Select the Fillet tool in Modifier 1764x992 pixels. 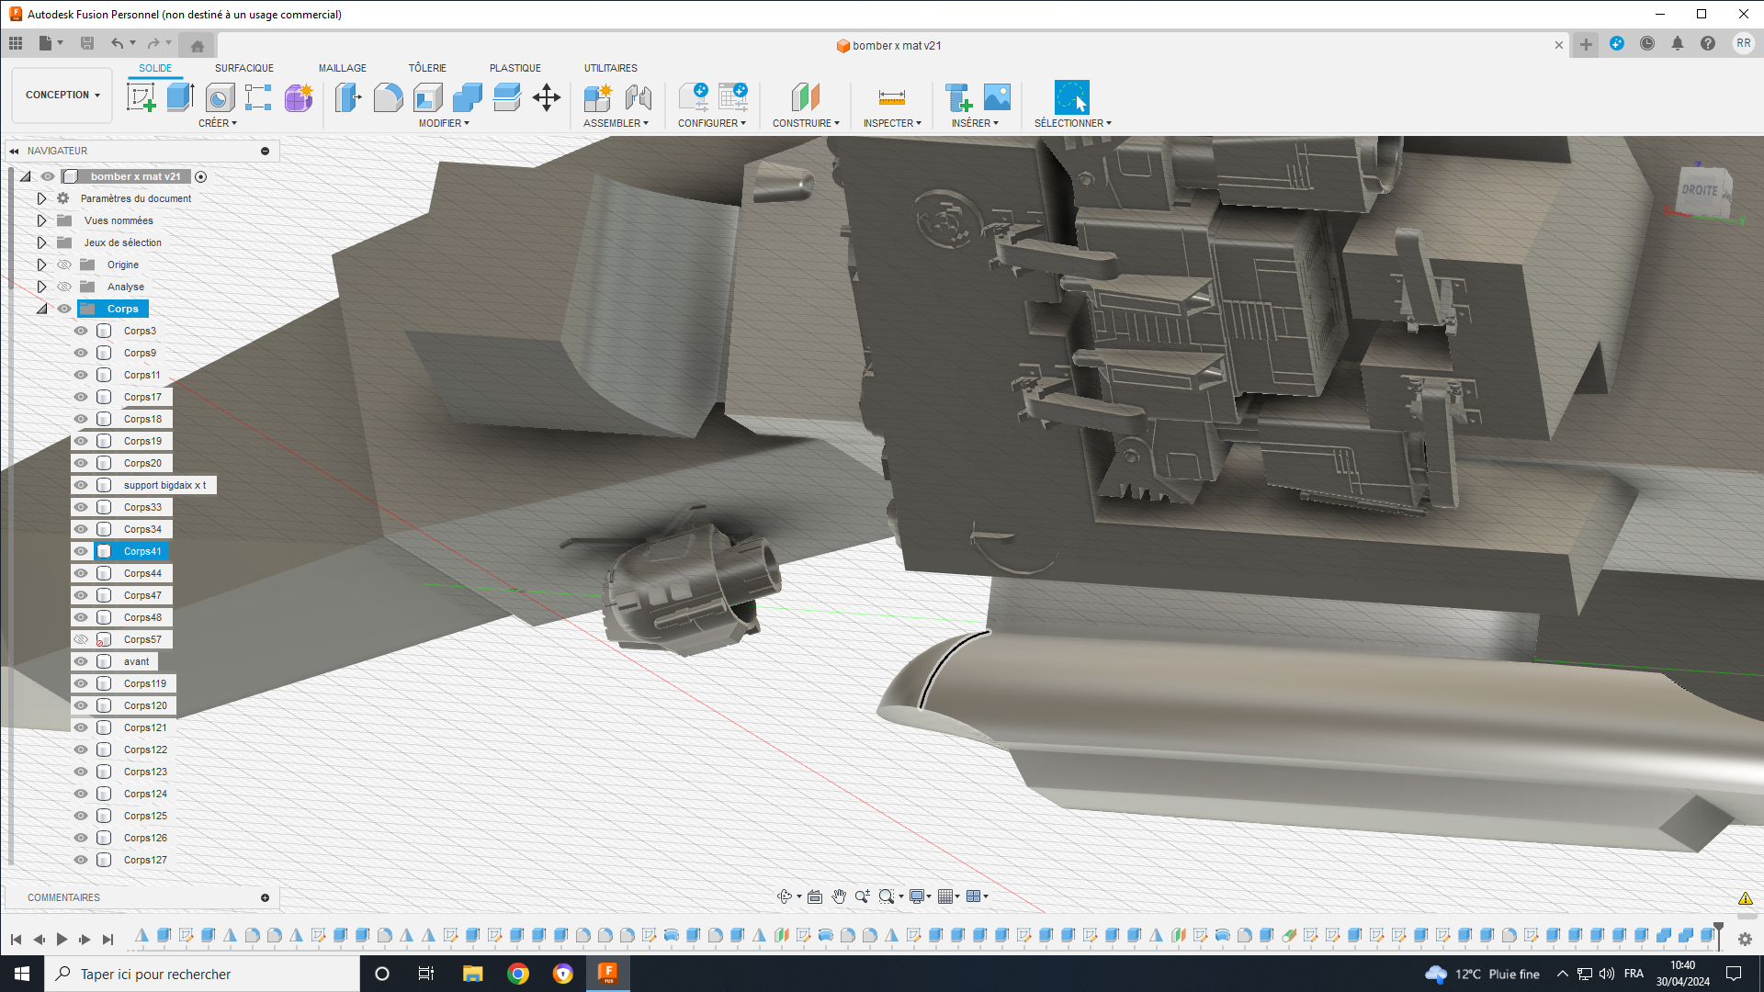pyautogui.click(x=388, y=97)
